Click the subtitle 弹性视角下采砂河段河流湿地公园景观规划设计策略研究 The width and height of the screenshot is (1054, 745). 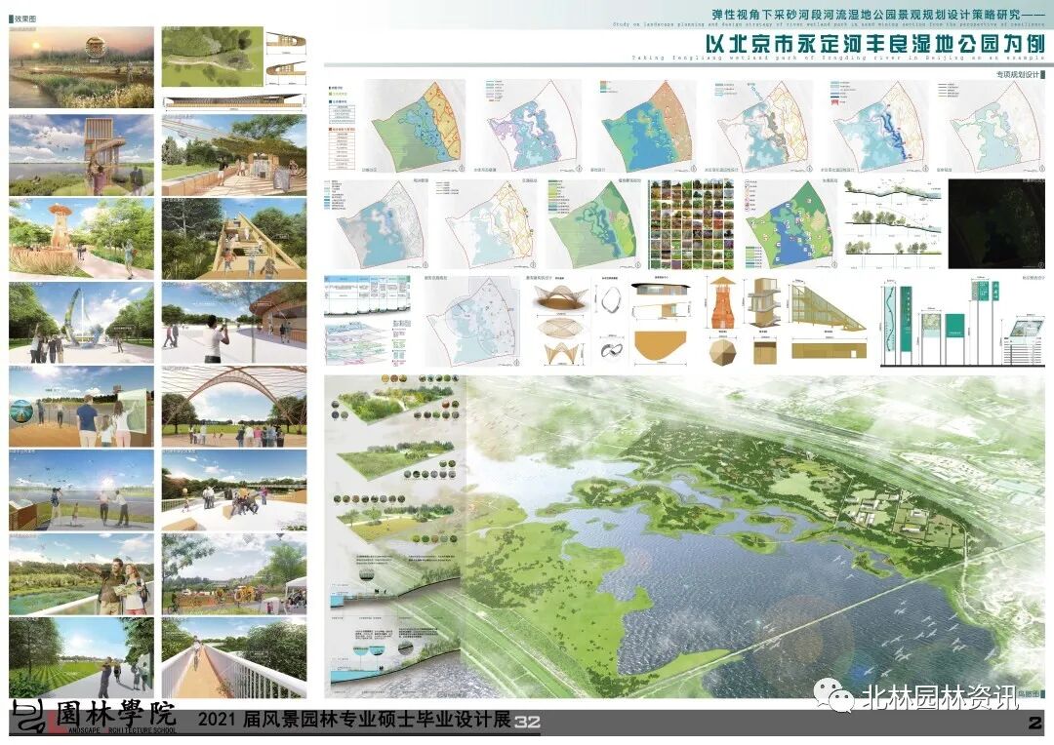coord(867,14)
